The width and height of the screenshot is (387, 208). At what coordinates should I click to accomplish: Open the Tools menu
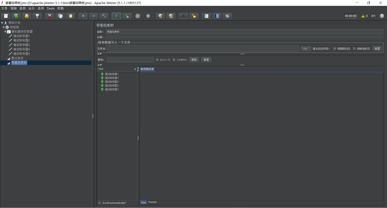(51, 9)
